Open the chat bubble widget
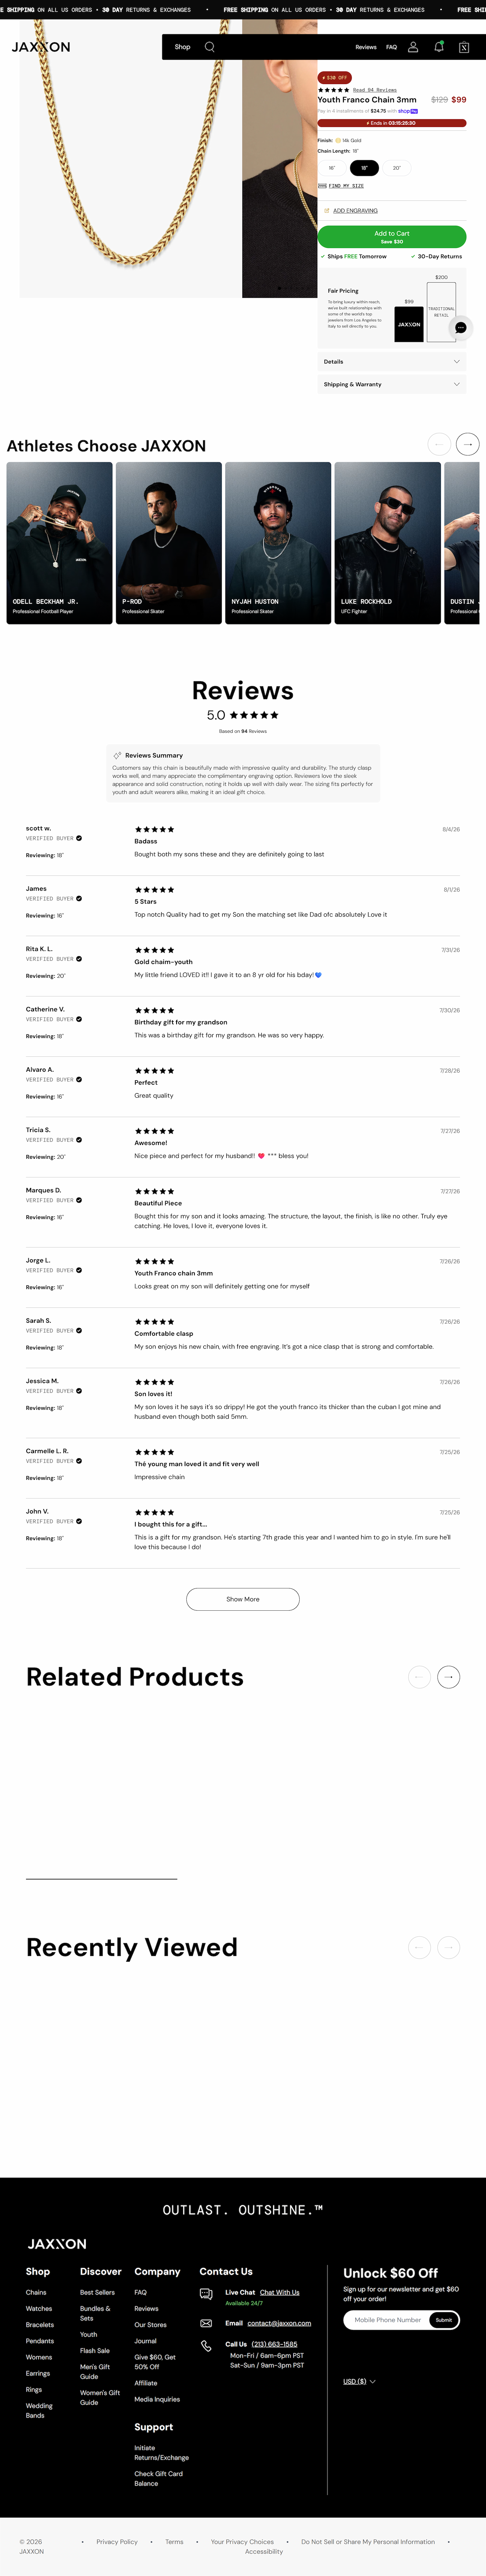The width and height of the screenshot is (486, 2576). click(x=460, y=327)
